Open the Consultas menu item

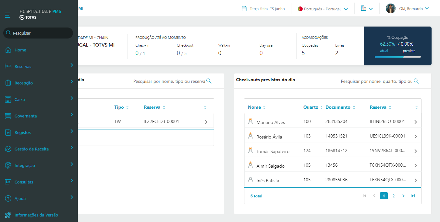(24, 182)
